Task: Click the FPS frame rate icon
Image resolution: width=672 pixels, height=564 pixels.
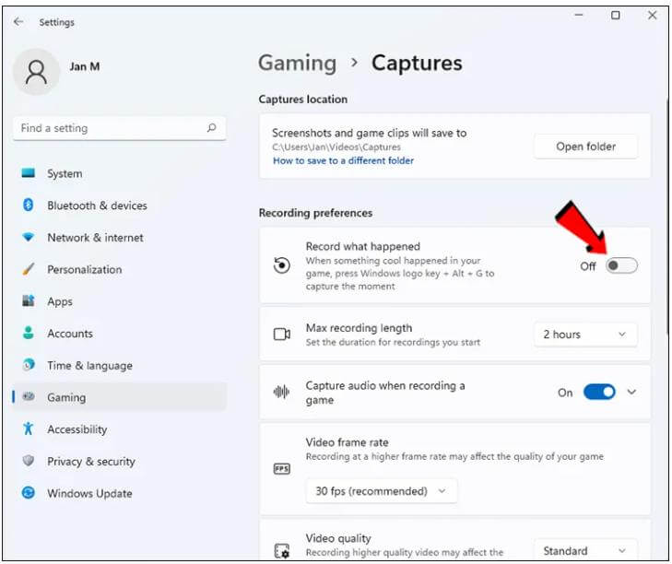Action: (281, 469)
